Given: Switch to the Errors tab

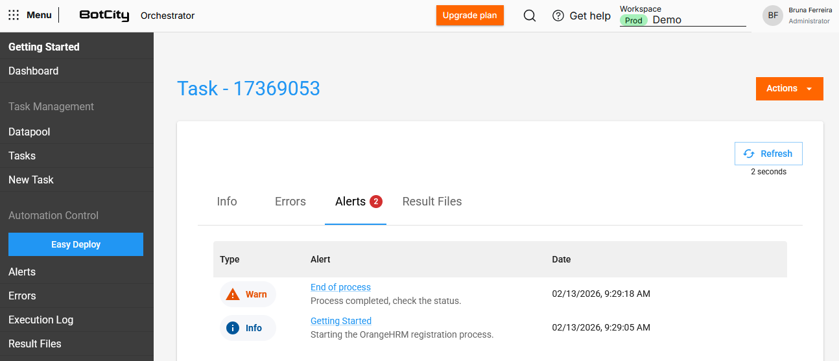Looking at the screenshot, I should (x=290, y=202).
